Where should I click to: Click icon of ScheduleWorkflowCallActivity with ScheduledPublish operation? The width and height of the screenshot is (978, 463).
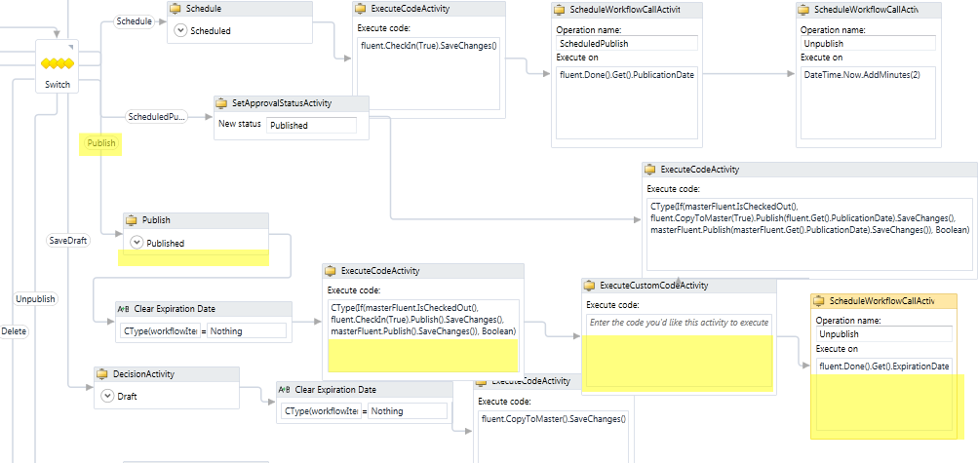(x=560, y=9)
